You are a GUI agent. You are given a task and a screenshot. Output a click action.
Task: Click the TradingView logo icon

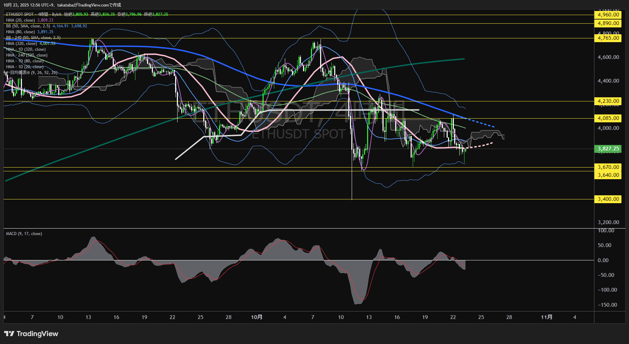pyautogui.click(x=9, y=334)
